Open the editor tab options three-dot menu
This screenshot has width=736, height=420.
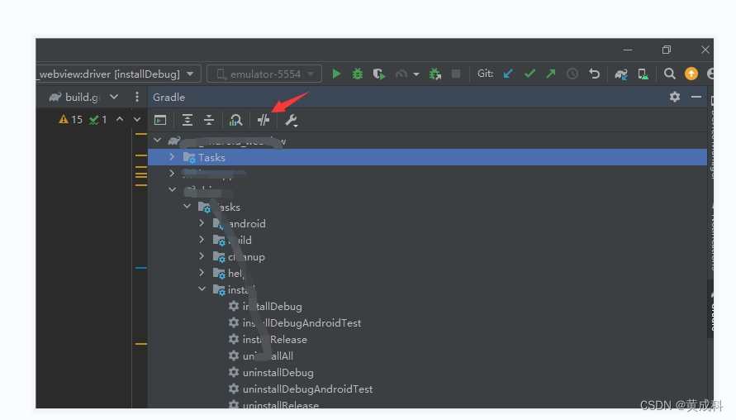pos(136,97)
